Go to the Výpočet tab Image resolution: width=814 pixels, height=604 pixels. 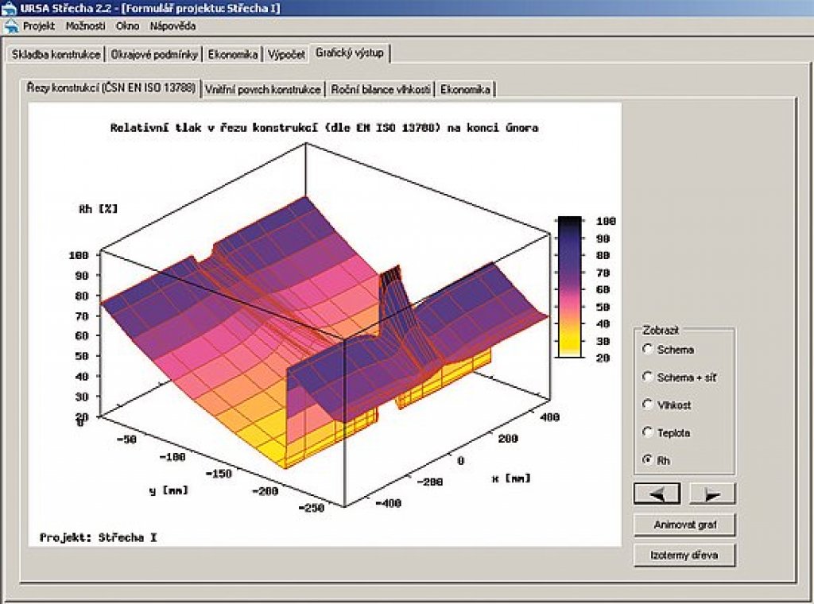286,55
